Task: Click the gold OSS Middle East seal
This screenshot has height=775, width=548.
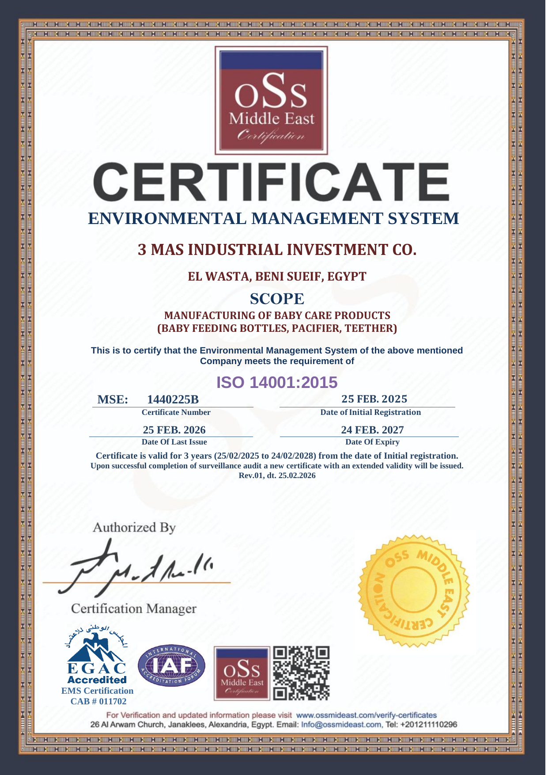Action: coord(414,591)
